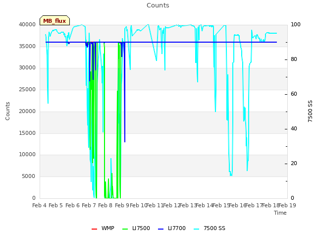This screenshot has width=317, height=238.
Task: Click the 10000 tick on left axis
Action: [27, 154]
